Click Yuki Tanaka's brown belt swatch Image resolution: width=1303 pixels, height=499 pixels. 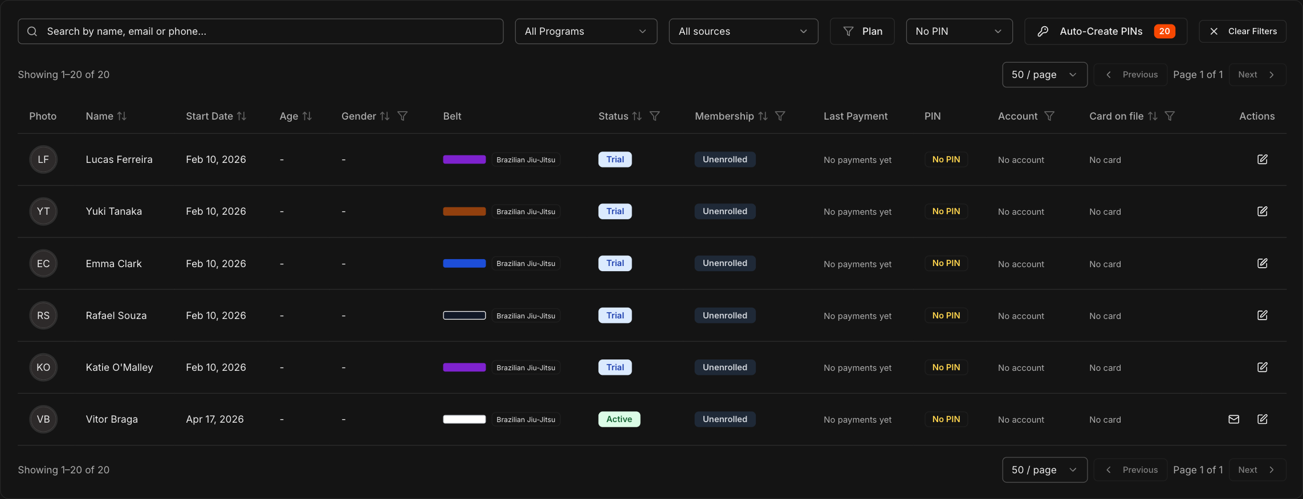tap(465, 211)
